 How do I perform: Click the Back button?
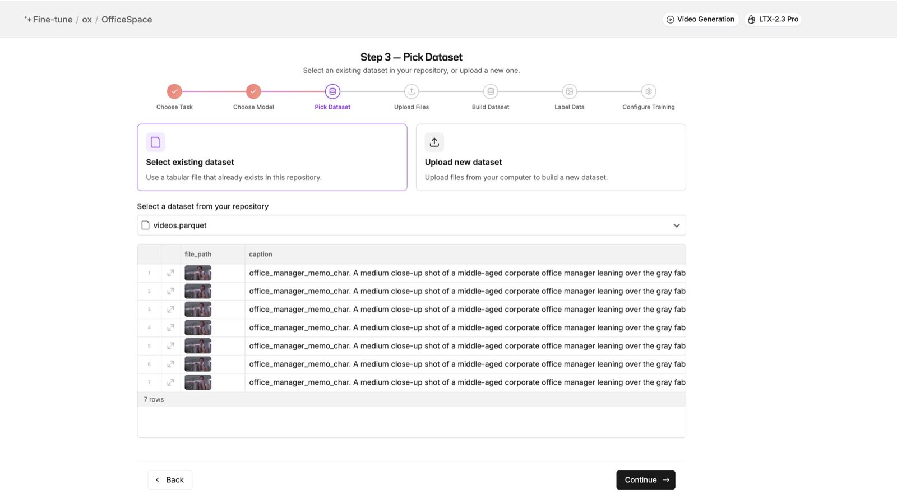(170, 480)
